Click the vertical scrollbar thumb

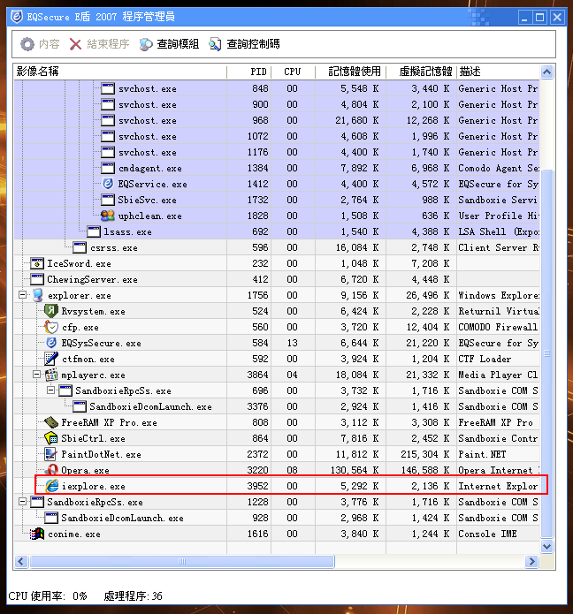pyautogui.click(x=546, y=353)
